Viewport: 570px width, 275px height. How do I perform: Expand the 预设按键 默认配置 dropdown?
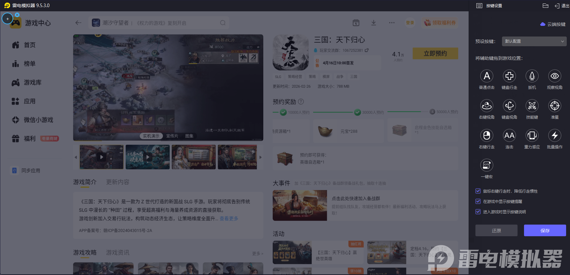tap(534, 41)
